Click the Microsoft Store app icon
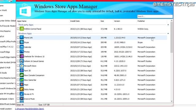 22,66
